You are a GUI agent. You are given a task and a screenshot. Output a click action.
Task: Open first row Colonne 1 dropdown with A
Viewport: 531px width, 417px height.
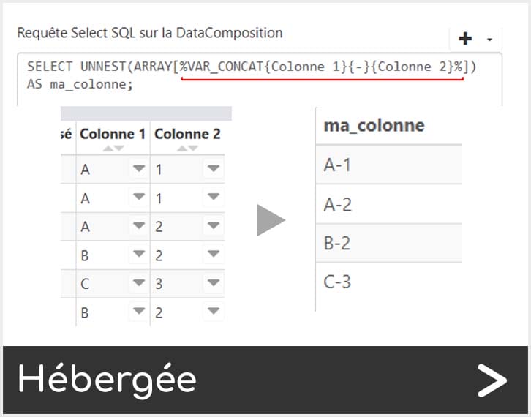click(138, 170)
